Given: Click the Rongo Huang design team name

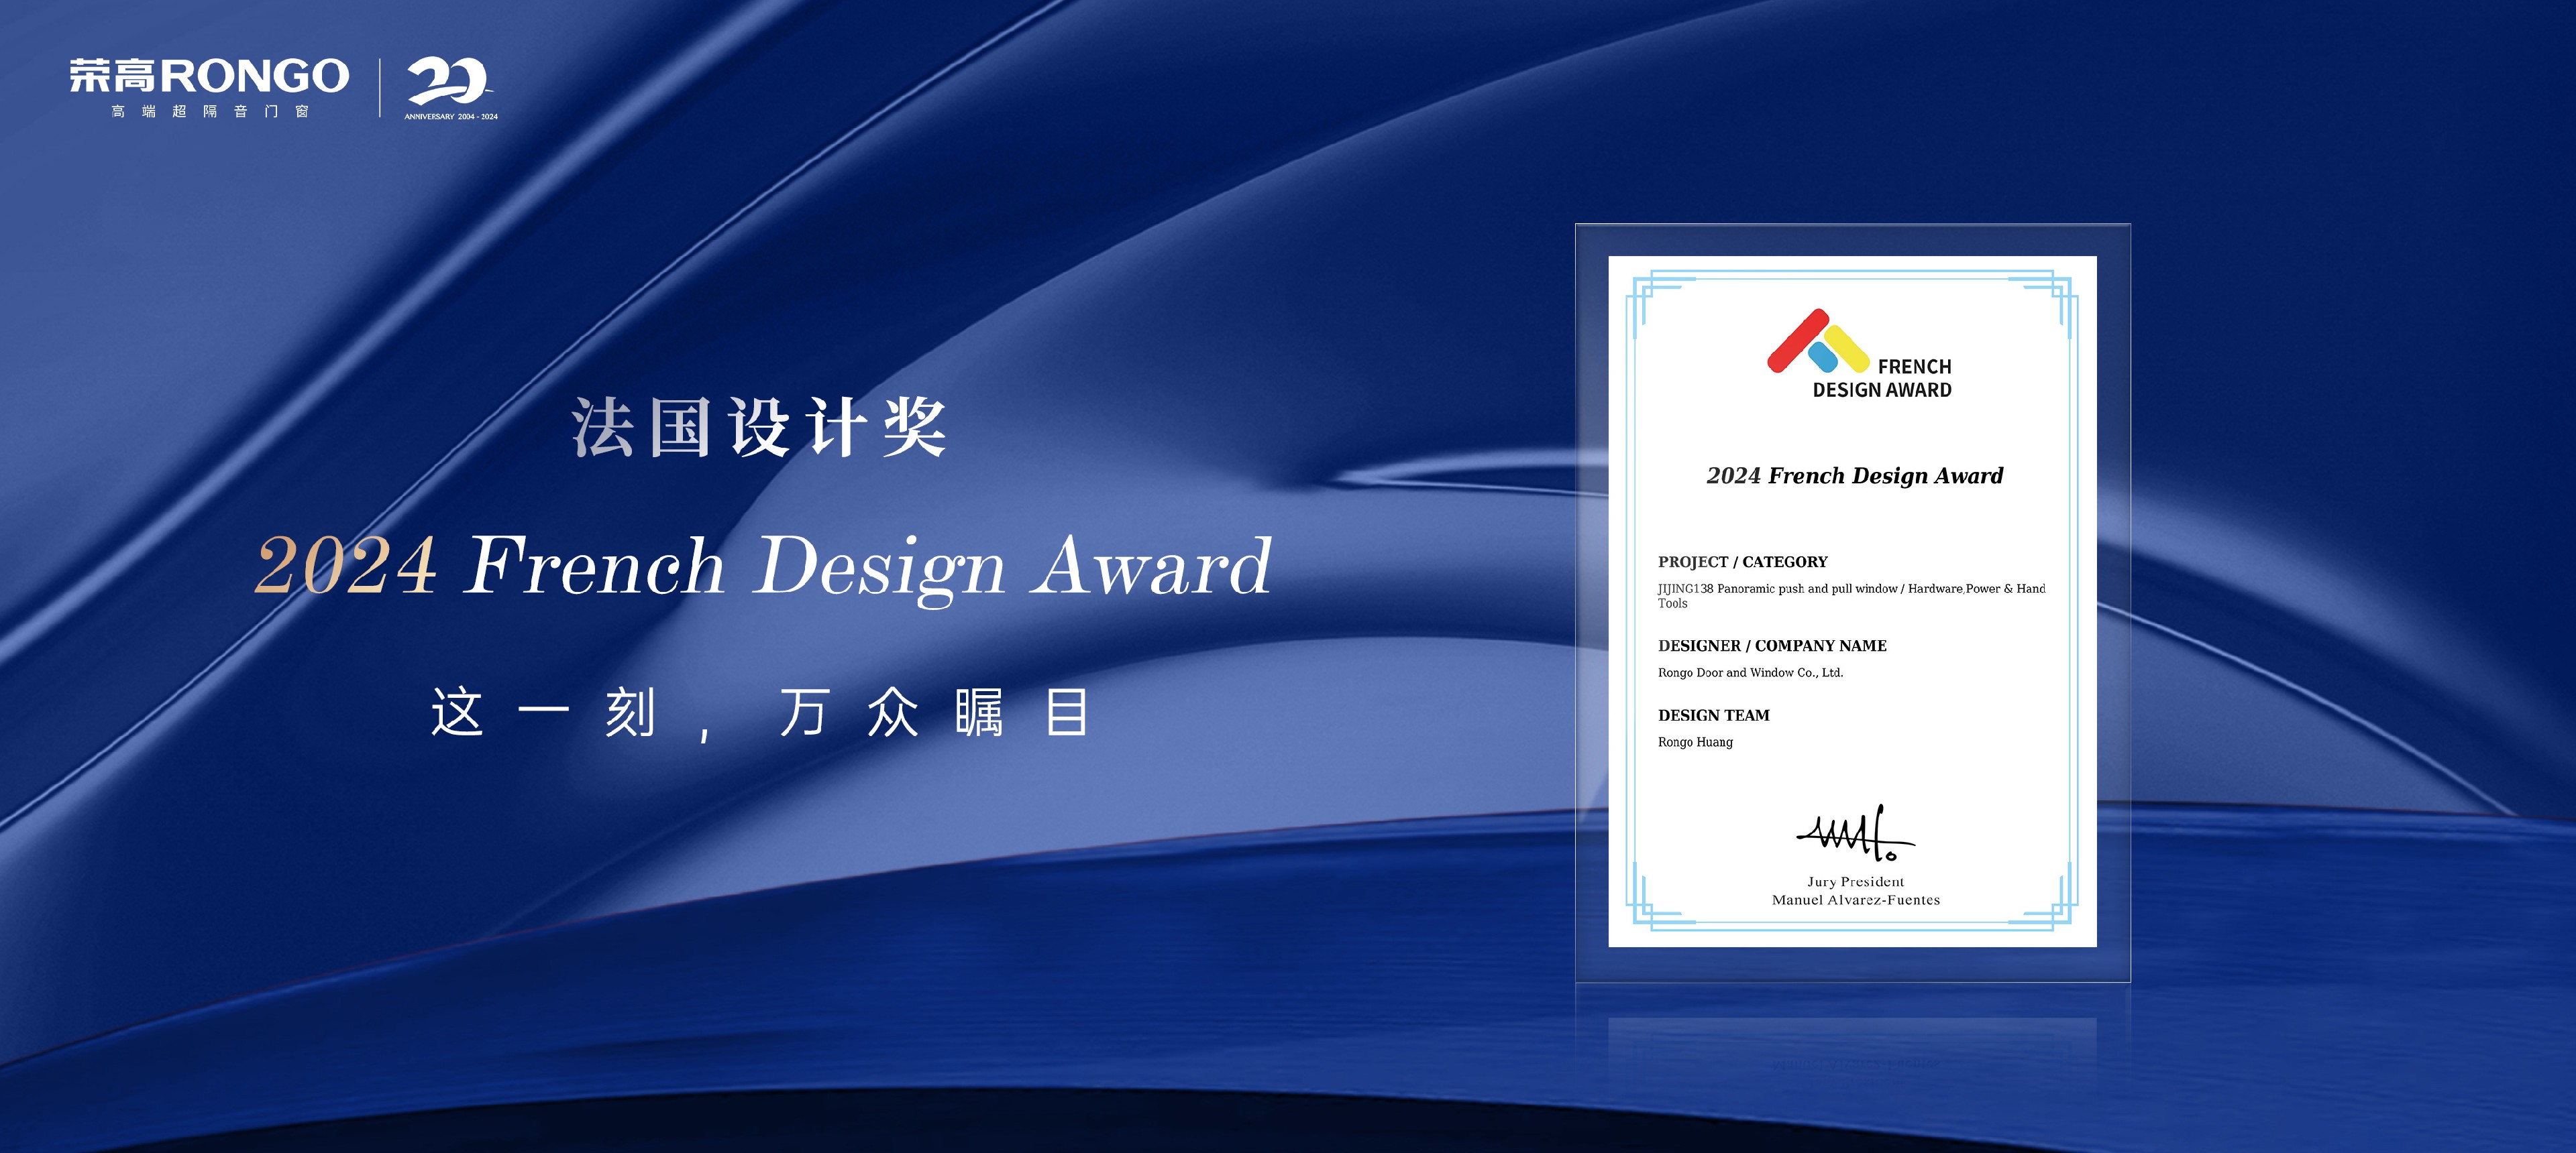Looking at the screenshot, I should coord(1695,741).
